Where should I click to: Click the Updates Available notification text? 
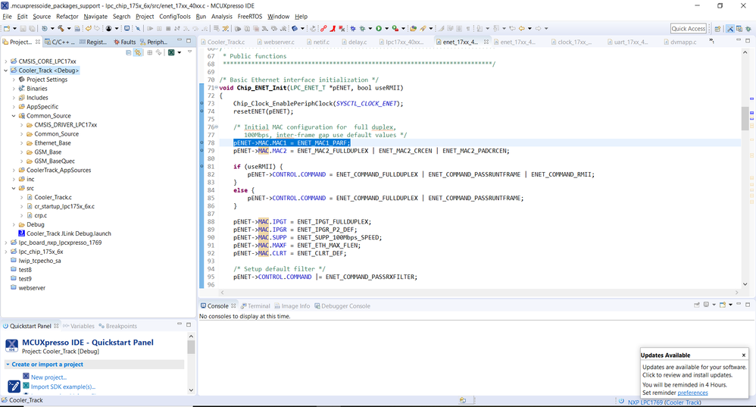tap(694, 371)
